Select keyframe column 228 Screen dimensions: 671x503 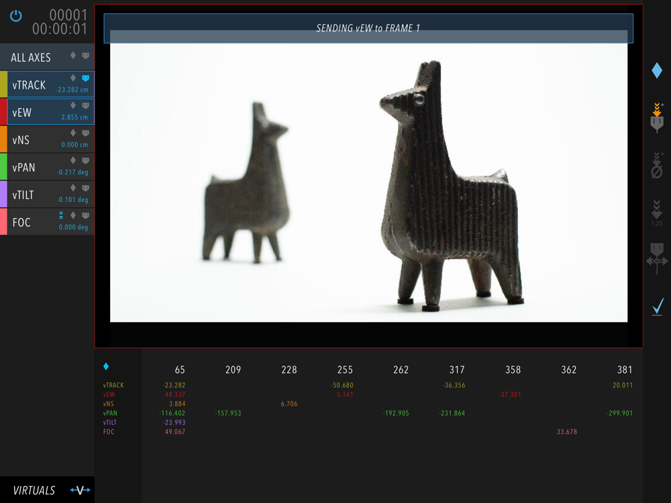pos(289,370)
